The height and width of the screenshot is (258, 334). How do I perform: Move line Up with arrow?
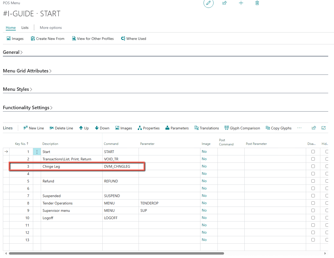pyautogui.click(x=84, y=128)
